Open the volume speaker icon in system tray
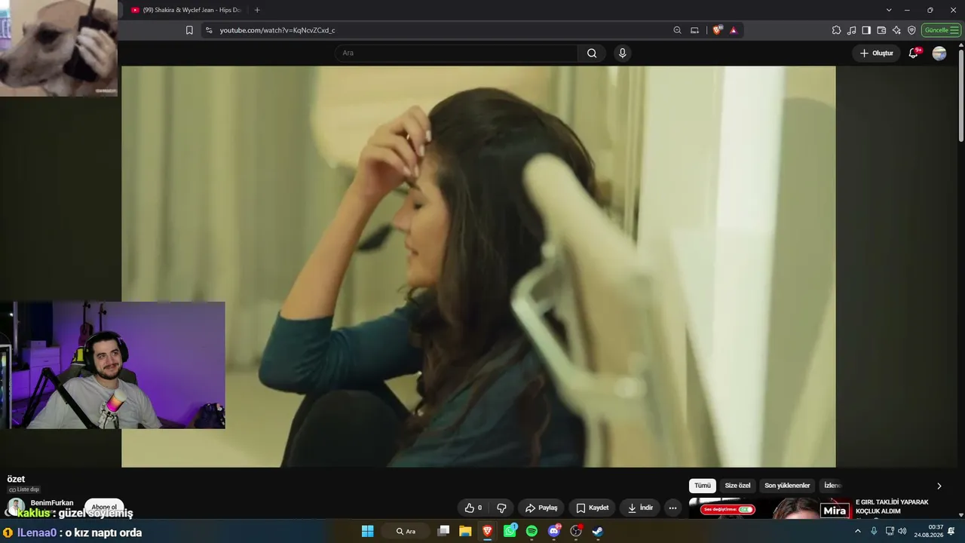Screen dimensions: 965x543 pyautogui.click(x=902, y=531)
